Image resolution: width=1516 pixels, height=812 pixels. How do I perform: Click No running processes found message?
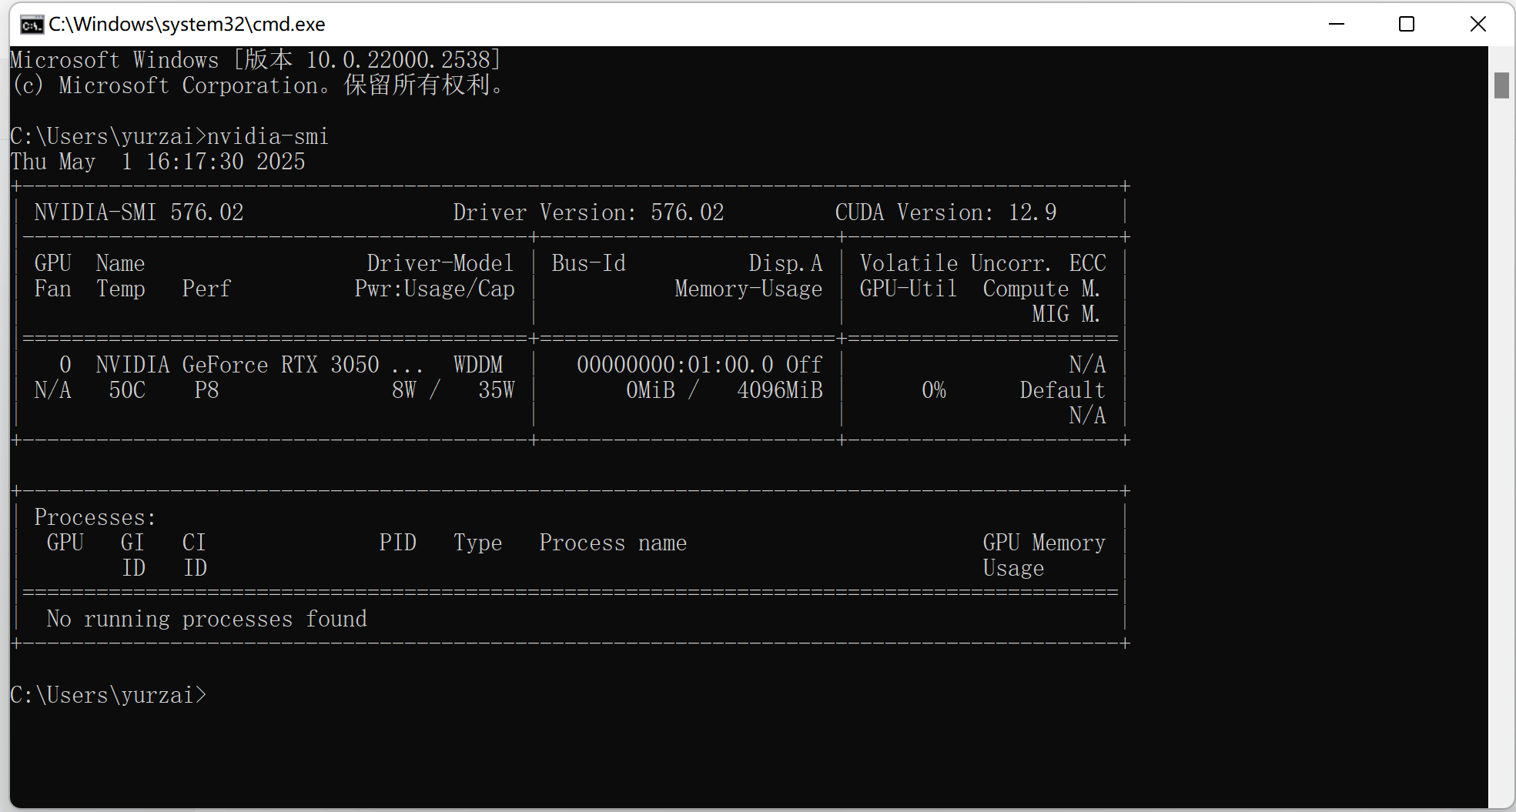pyautogui.click(x=207, y=619)
